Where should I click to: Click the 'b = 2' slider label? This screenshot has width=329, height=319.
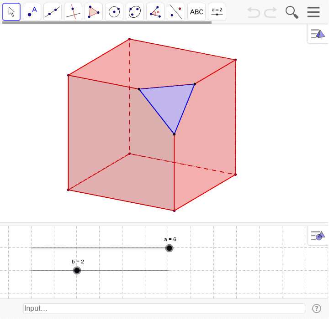tap(78, 262)
